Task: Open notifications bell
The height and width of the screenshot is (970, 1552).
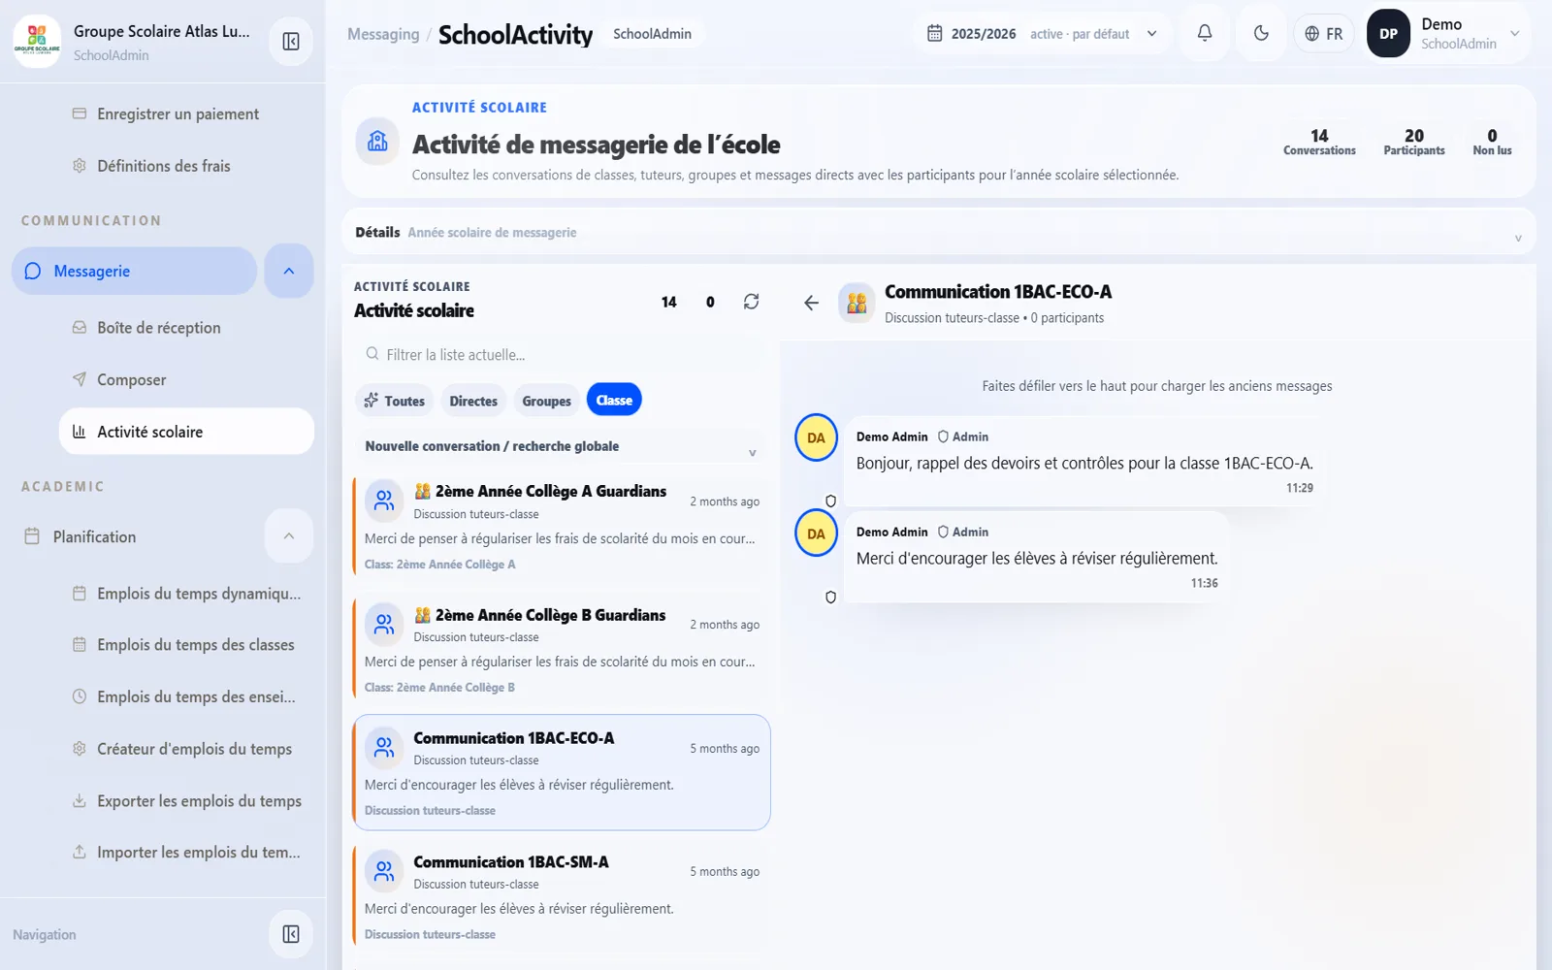Action: click(x=1205, y=34)
